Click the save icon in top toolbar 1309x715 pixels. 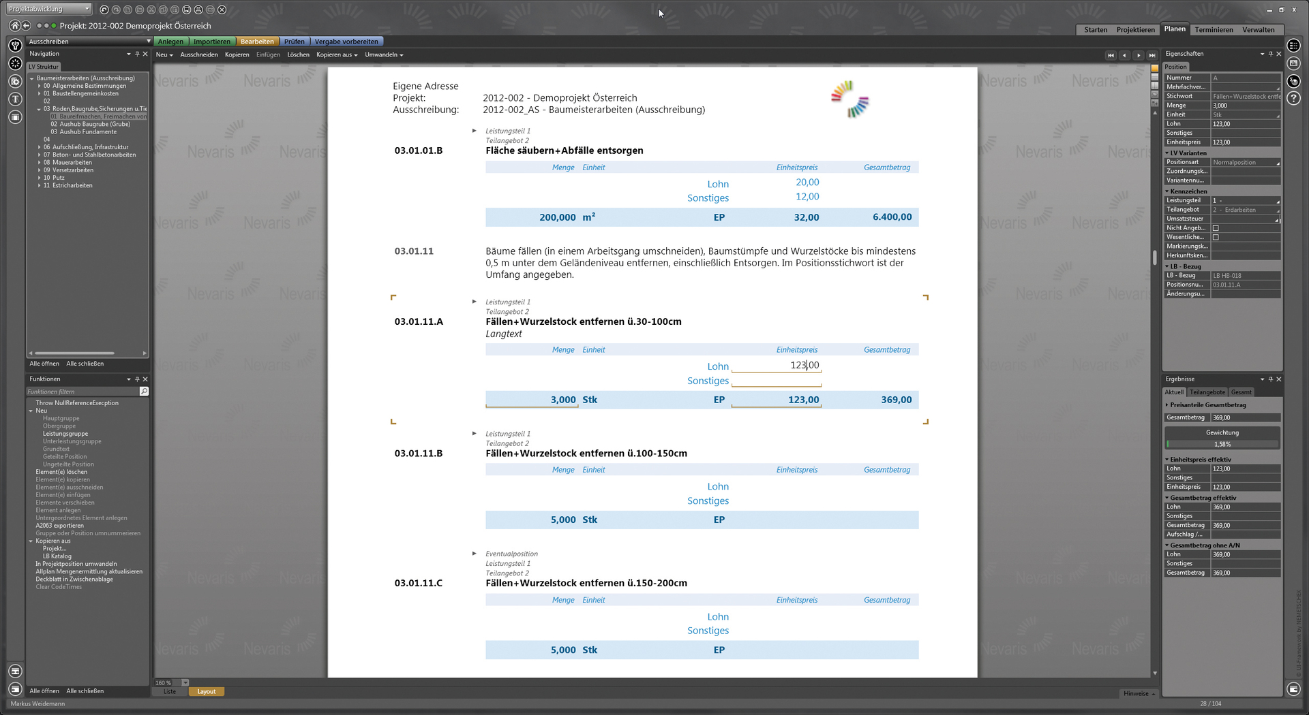click(x=186, y=10)
